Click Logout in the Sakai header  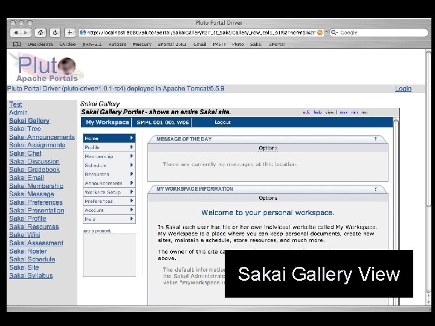click(222, 122)
